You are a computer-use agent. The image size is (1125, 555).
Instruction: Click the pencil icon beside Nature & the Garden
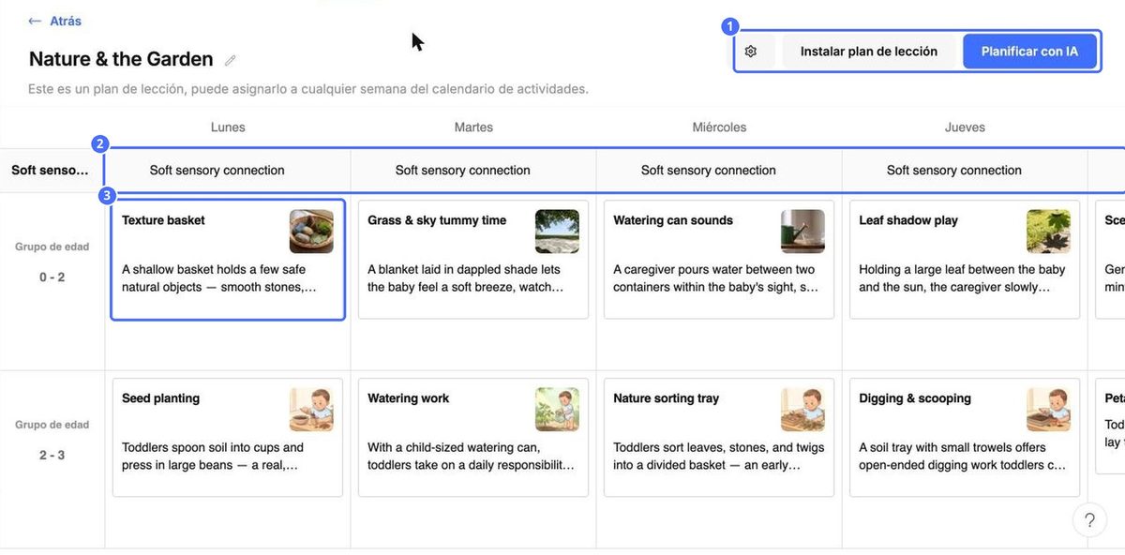click(231, 60)
